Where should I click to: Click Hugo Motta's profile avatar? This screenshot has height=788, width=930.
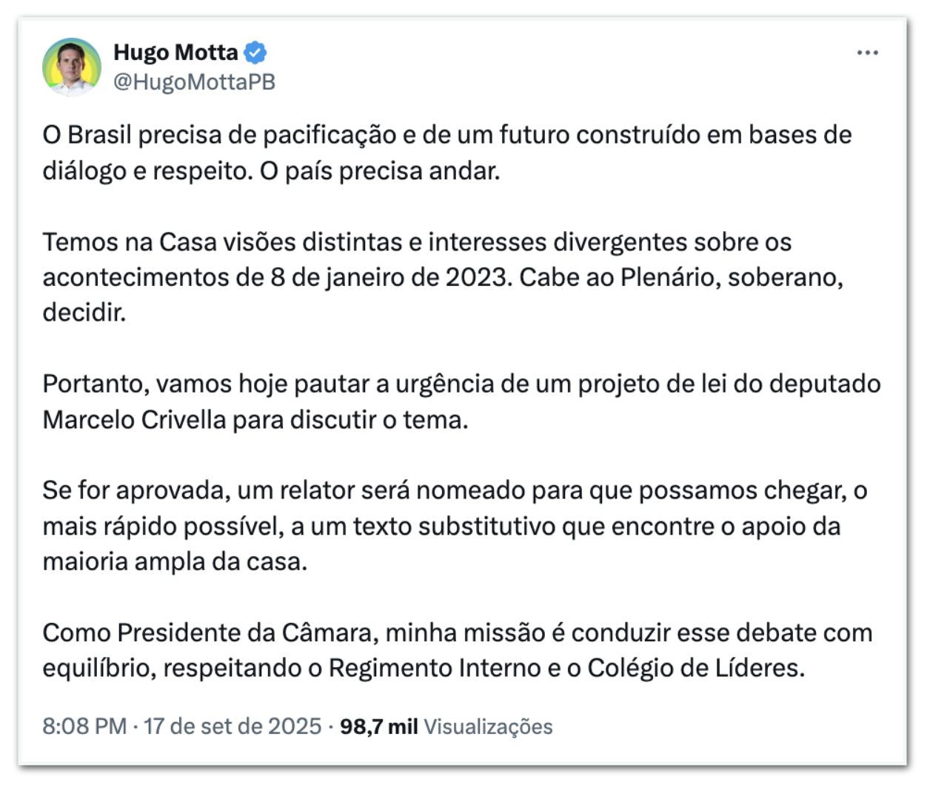(x=71, y=67)
